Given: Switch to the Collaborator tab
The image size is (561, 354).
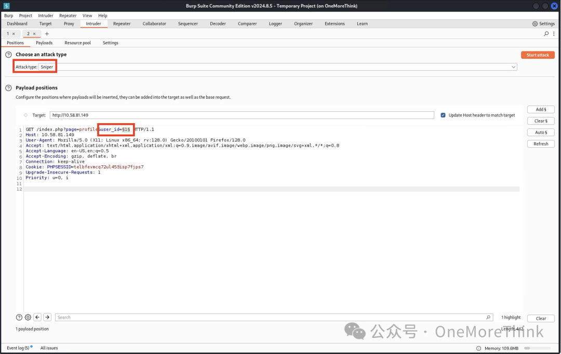Looking at the screenshot, I should click(x=155, y=23).
